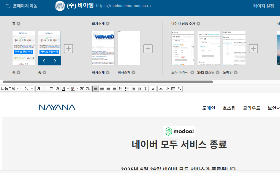Open settings gear under first 회사소개 thumbnail
280x173 pixels.
tap(108, 73)
